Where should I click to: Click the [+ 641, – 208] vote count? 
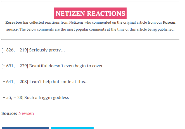[15, 82]
